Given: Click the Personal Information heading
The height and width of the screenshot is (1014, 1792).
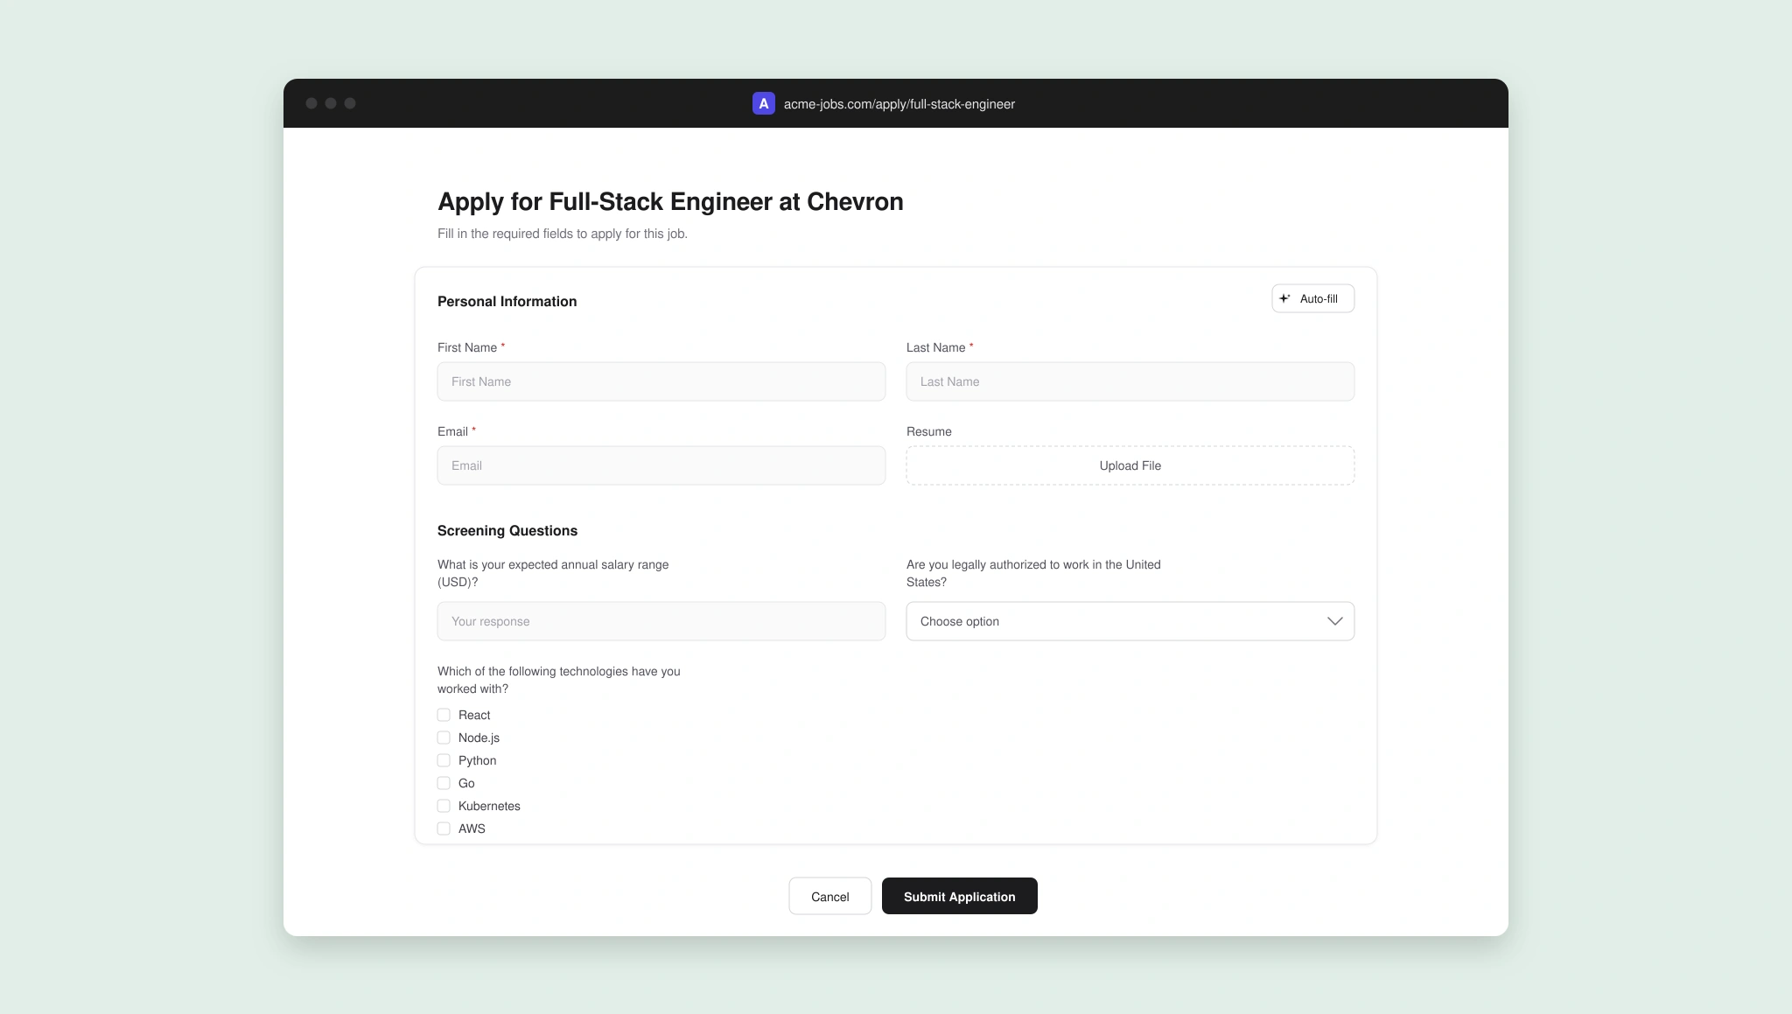Looking at the screenshot, I should pos(507,301).
